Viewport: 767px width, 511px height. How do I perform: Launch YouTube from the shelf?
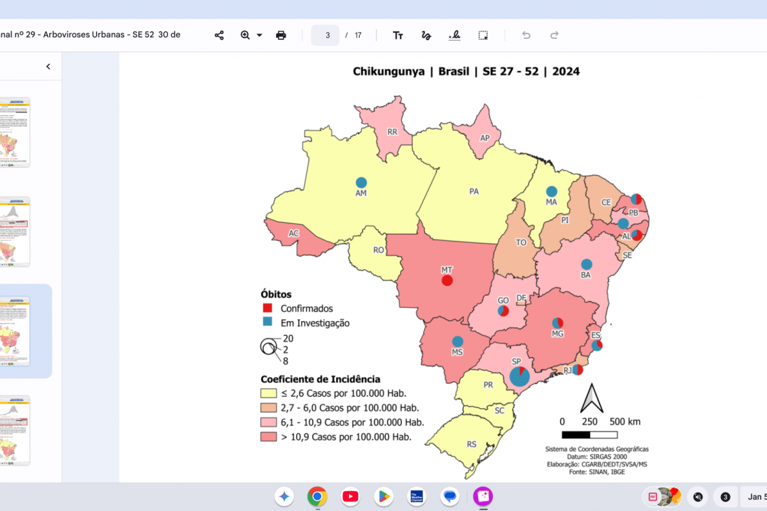pos(350,496)
